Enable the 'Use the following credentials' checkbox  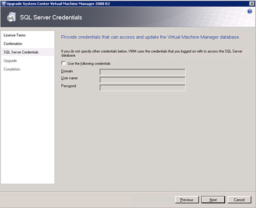coord(63,63)
